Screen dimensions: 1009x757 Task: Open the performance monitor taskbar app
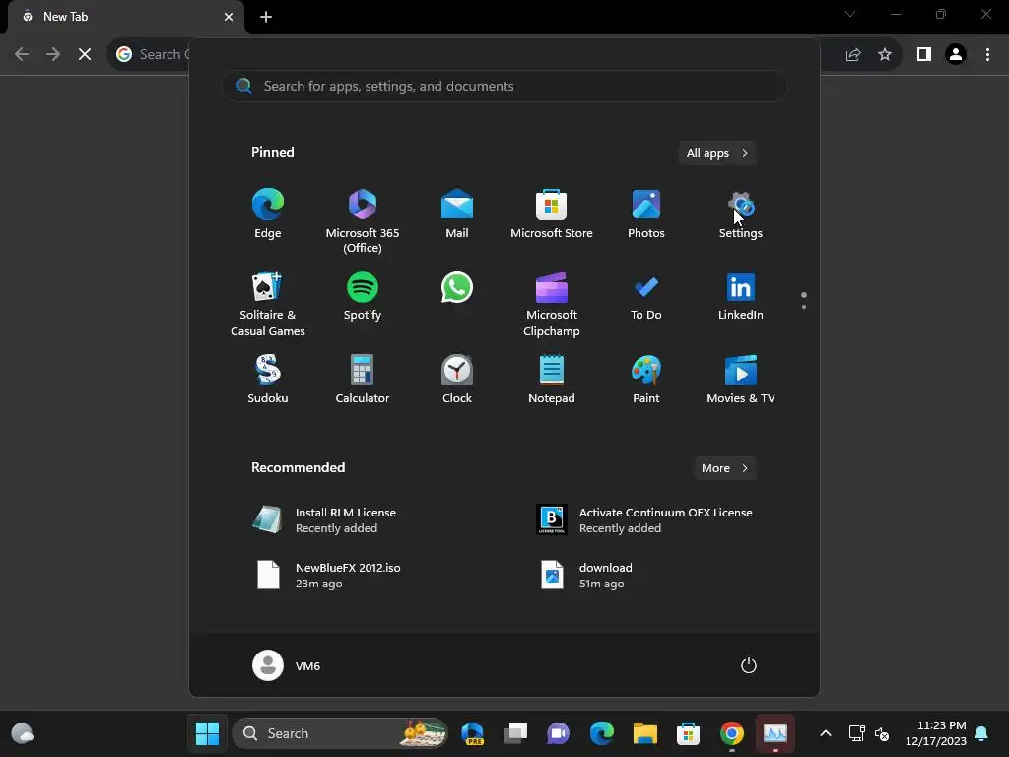(x=774, y=733)
